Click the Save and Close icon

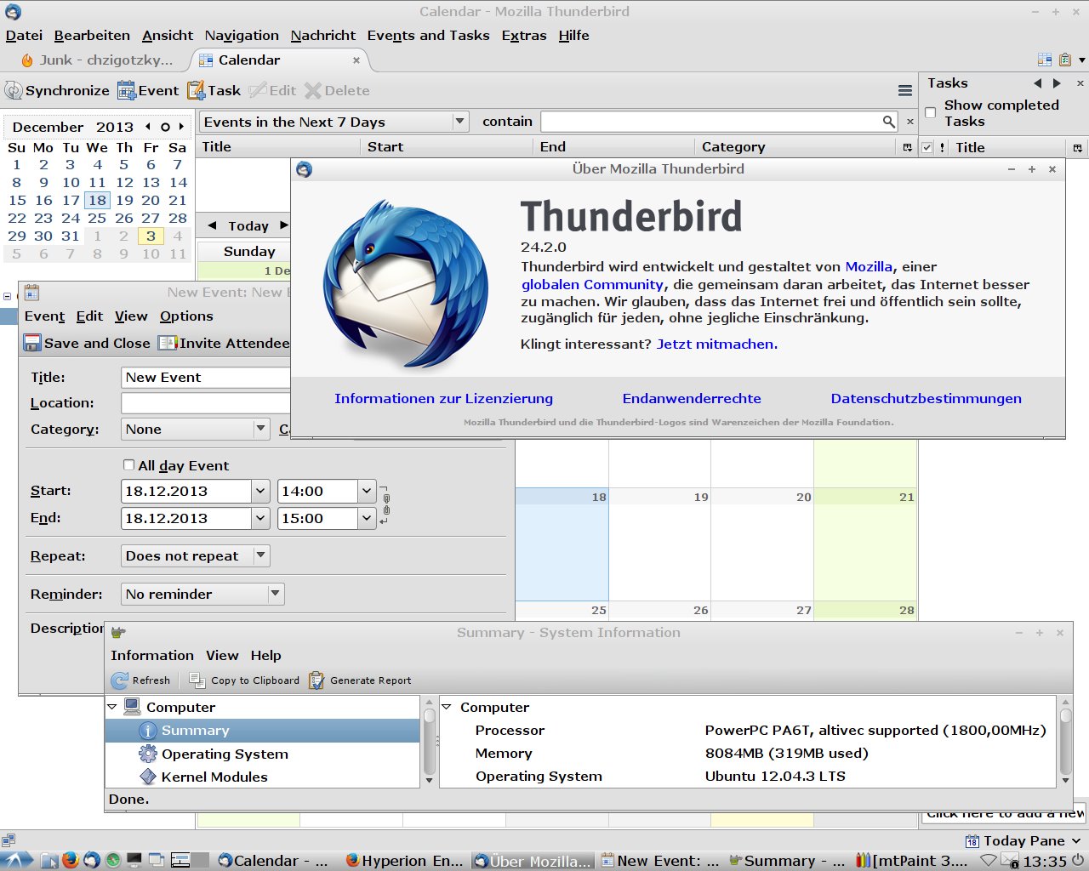[32, 343]
